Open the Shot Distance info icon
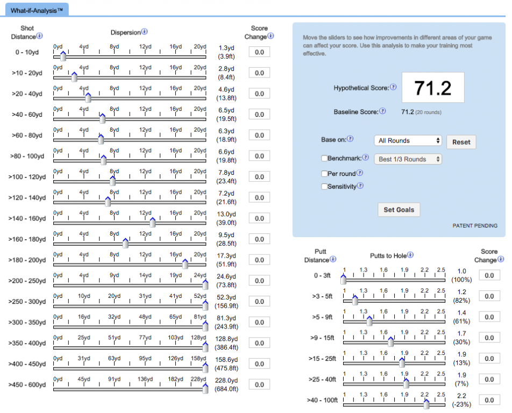Viewport: 512px width, 413px height. [39, 36]
